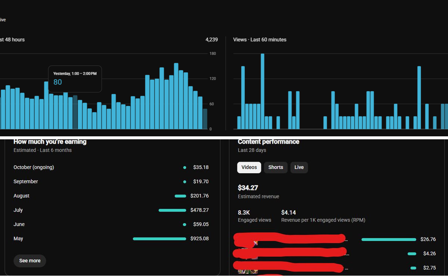
Task: Click the $59.05 earnings value
Action: [x=201, y=224]
